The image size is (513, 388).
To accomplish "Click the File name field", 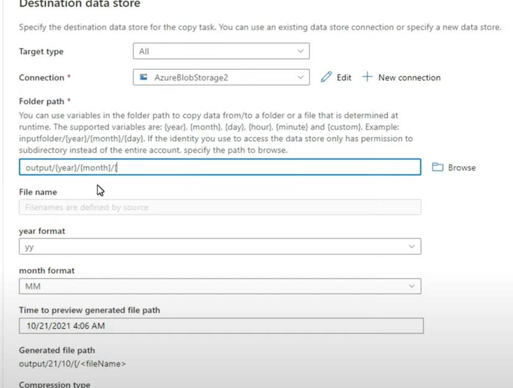I will point(219,207).
